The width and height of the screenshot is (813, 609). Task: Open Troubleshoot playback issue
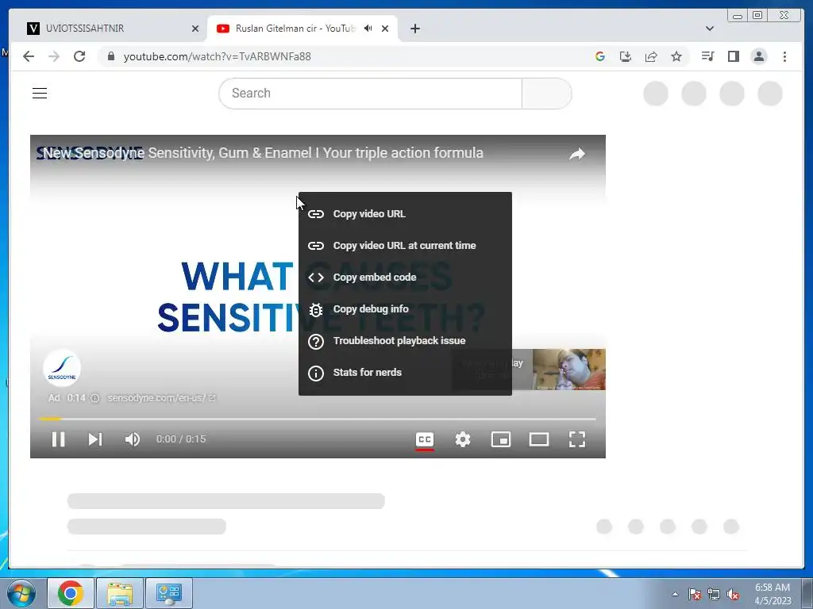[405, 341]
